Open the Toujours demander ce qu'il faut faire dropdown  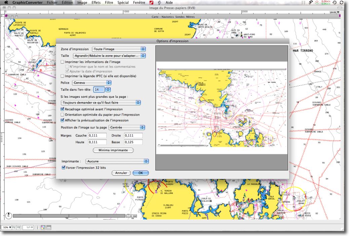point(101,103)
